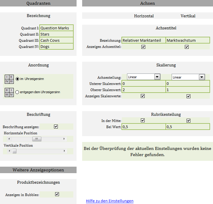Image resolution: width=213 pixels, height=204 pixels.
Task: Click right arrow of Vertikale Position scrollbar
Action: click(64, 151)
